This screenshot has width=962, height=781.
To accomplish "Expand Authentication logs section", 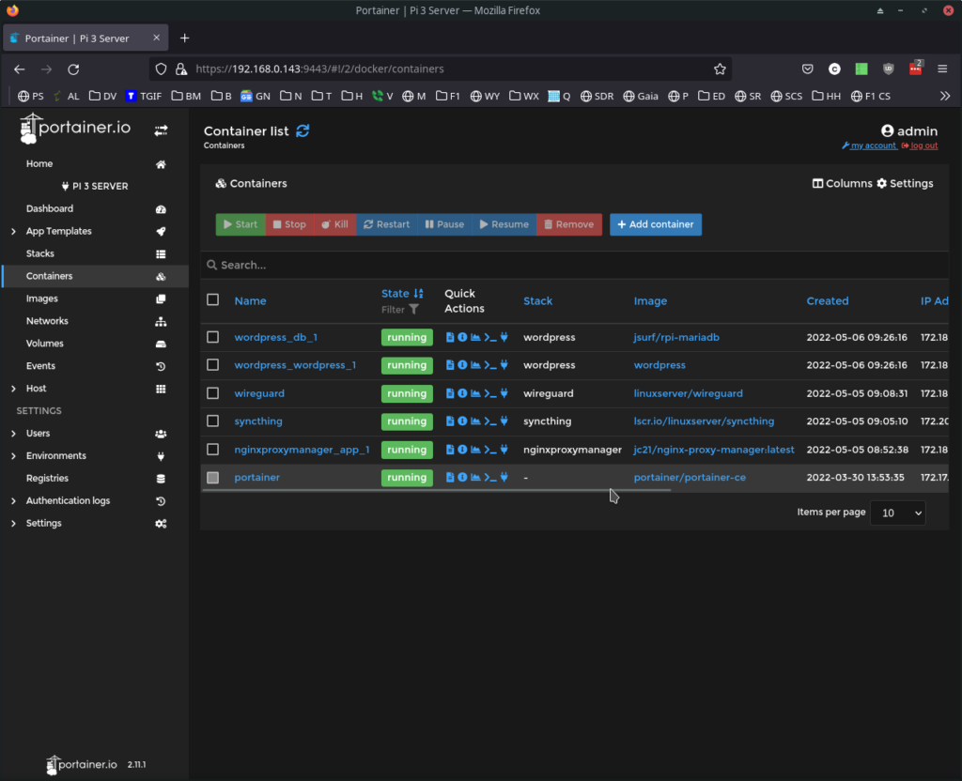I will click(x=13, y=501).
